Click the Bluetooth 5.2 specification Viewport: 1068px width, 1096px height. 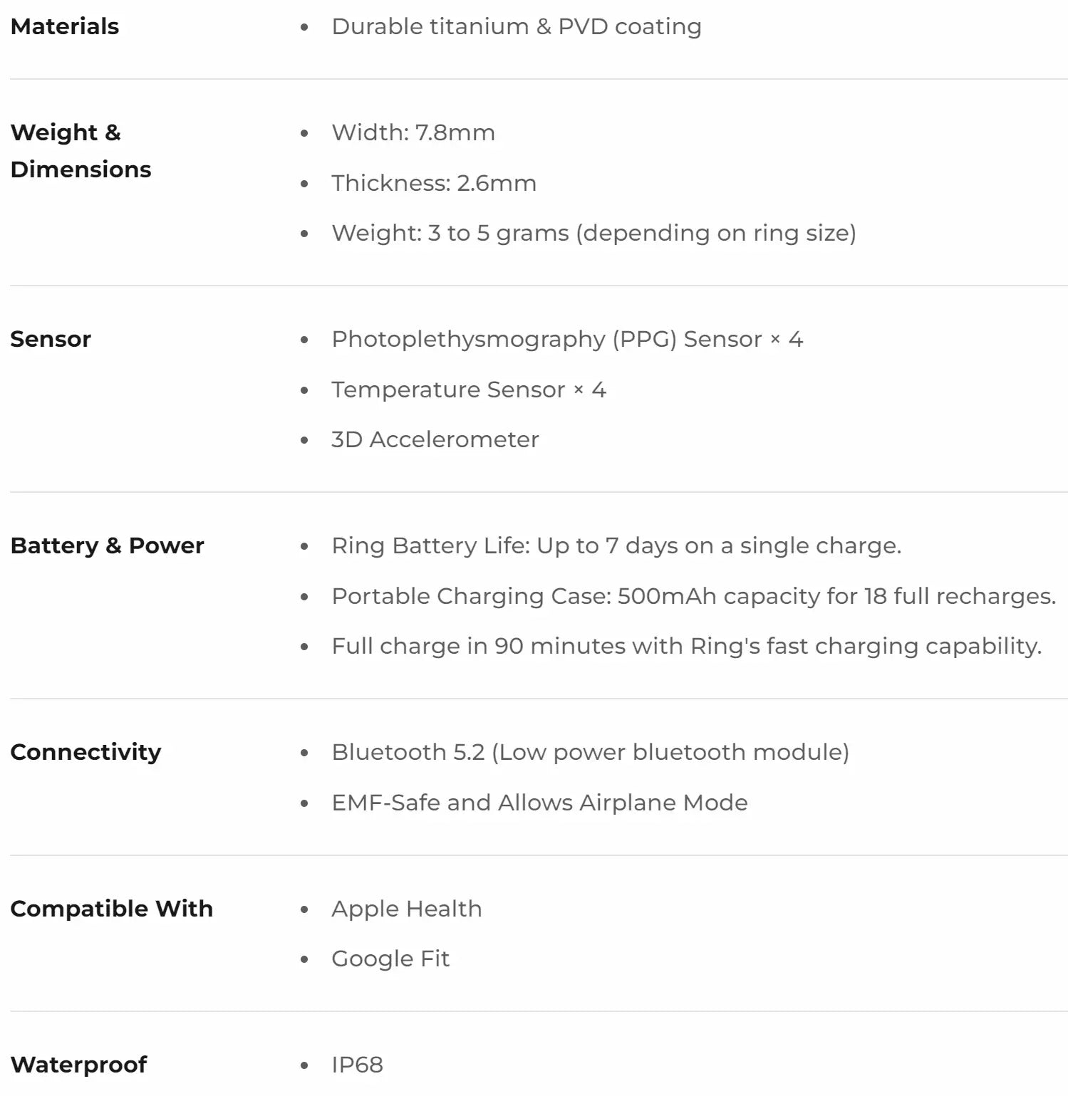click(x=590, y=752)
